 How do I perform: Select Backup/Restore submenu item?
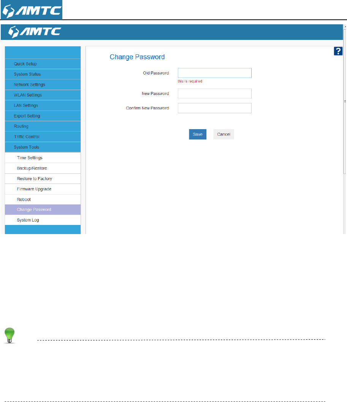pos(43,168)
